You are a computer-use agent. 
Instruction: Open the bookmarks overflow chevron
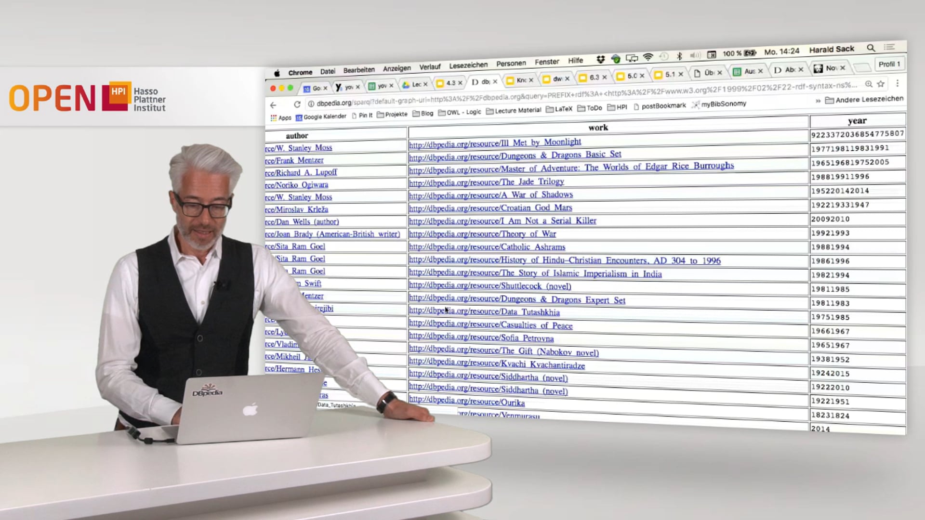point(818,100)
